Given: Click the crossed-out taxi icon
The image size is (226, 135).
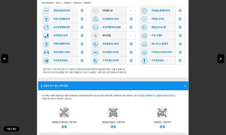Looking at the screenshot, I should point(113,113).
